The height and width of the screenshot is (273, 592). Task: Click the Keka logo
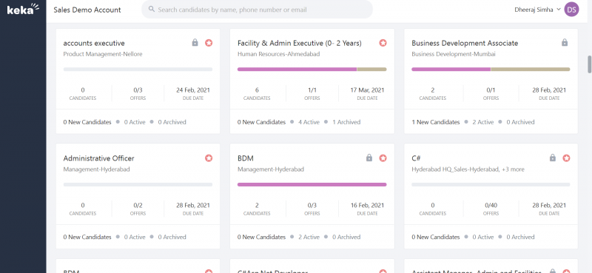coord(23,9)
